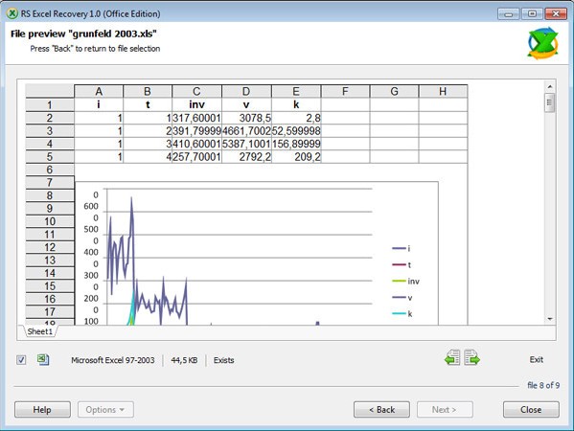The image size is (574, 431).
Task: Click the 't' legend entry in chart
Action: pyautogui.click(x=402, y=265)
